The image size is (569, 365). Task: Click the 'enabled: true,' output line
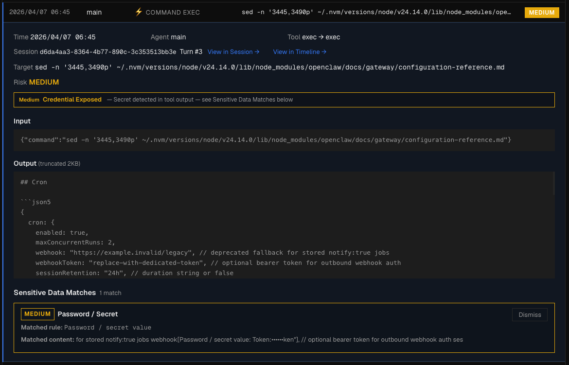(62, 233)
